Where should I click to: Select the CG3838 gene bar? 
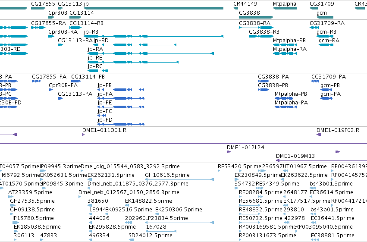click(256, 17)
